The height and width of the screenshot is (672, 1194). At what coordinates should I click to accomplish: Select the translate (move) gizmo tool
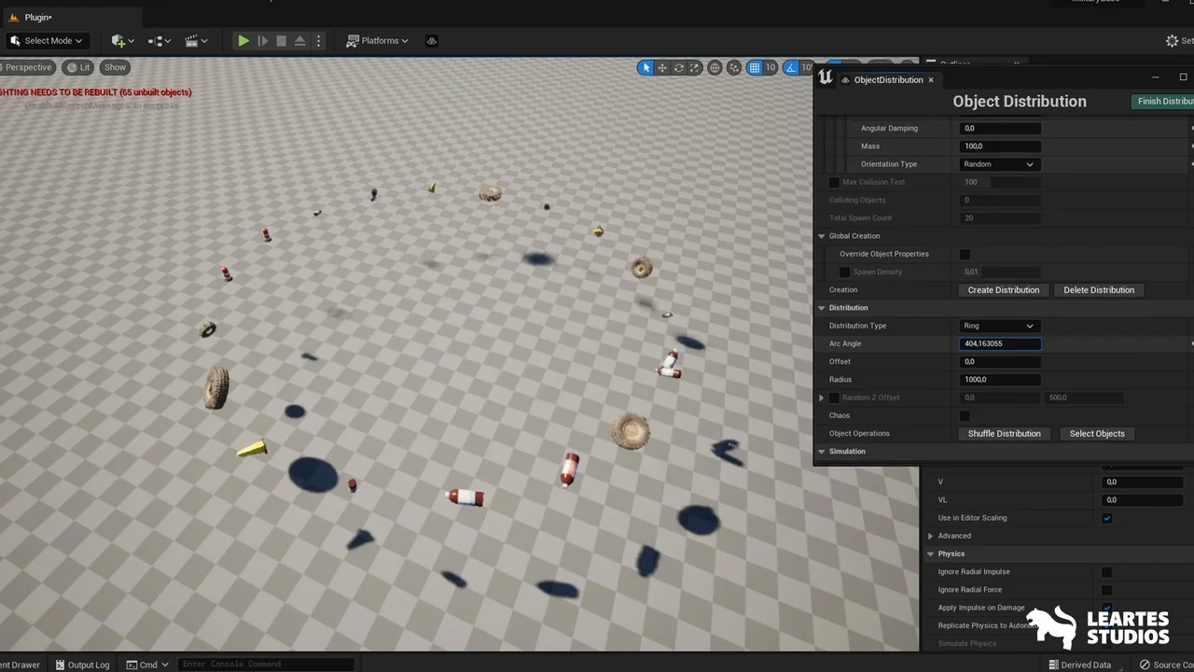point(662,67)
